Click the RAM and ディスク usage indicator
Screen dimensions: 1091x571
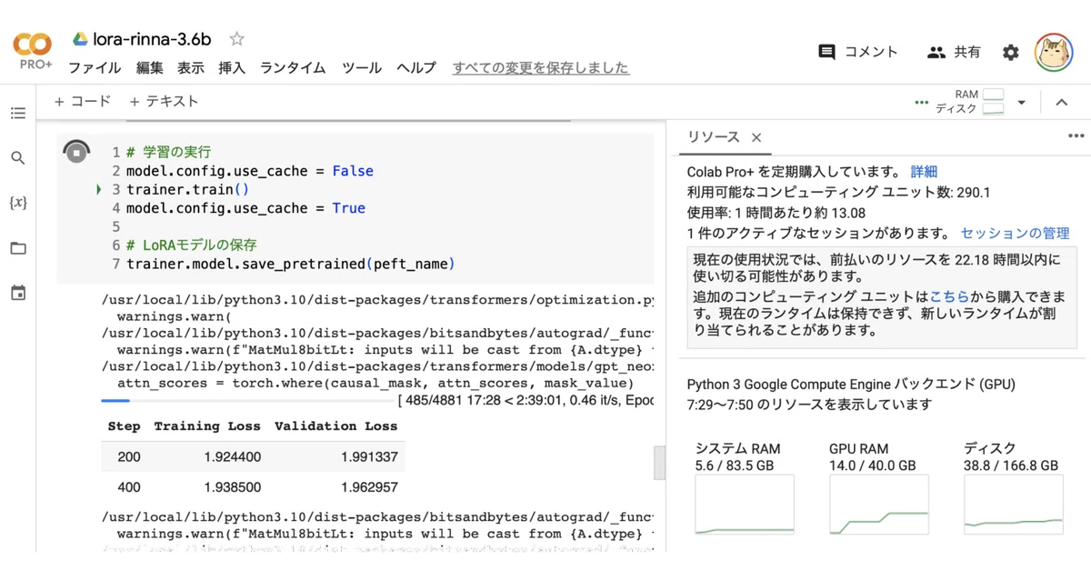click(x=970, y=102)
